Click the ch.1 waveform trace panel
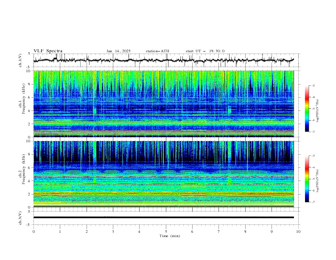The image size is (336, 260). click(x=166, y=60)
